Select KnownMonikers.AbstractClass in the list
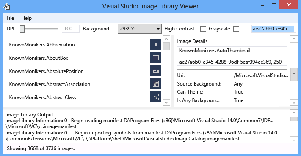The width and height of the screenshot is (301, 156). 42,97
